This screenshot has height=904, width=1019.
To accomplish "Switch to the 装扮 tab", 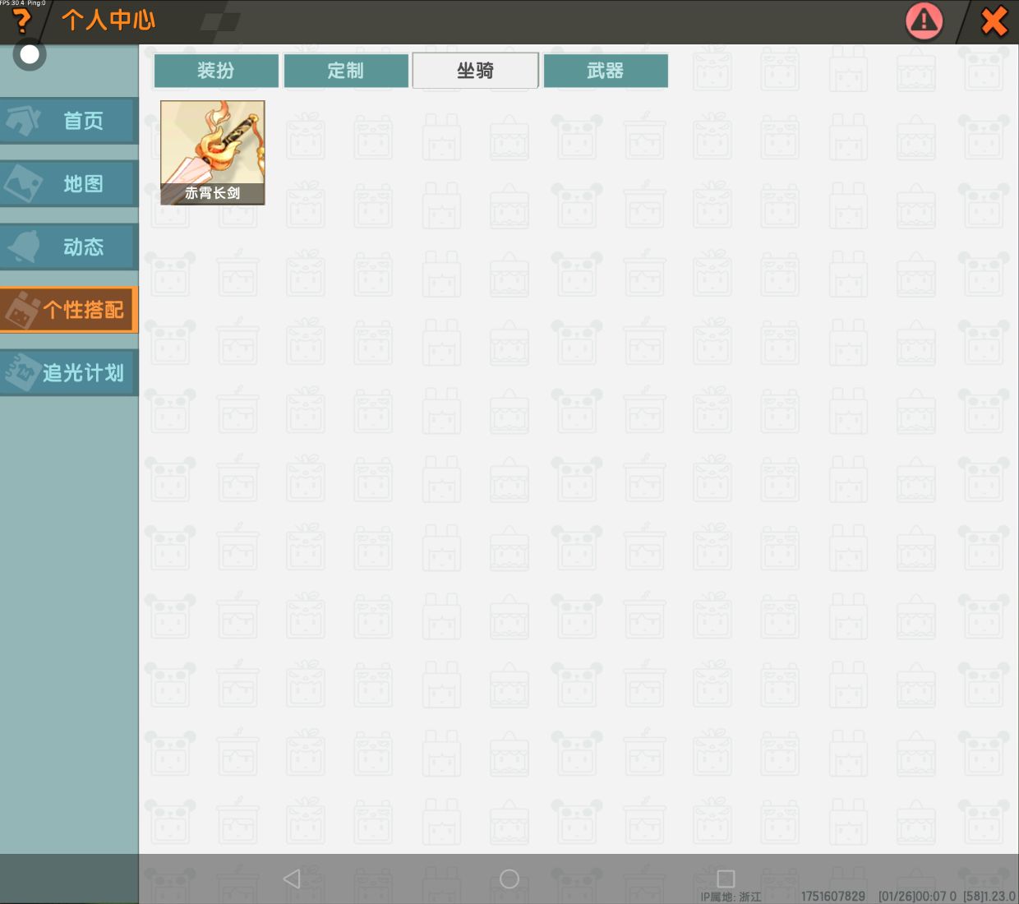I will click(x=216, y=71).
